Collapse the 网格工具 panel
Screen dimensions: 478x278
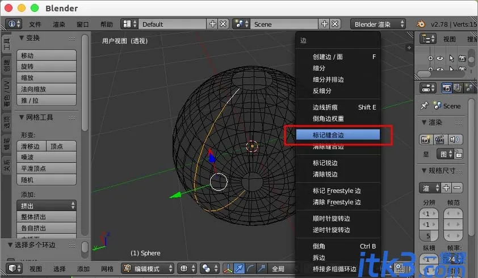(22, 117)
